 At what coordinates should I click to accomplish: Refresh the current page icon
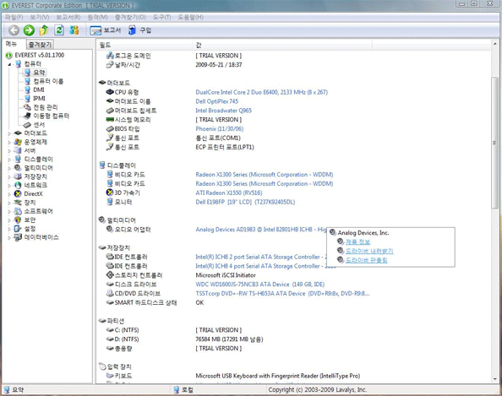pyautogui.click(x=59, y=30)
